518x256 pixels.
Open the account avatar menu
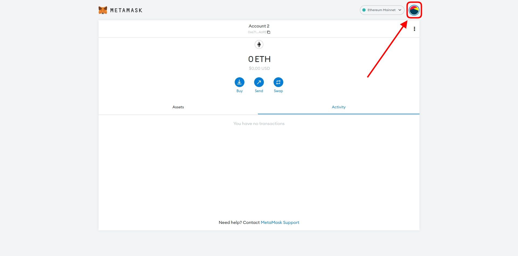(414, 10)
